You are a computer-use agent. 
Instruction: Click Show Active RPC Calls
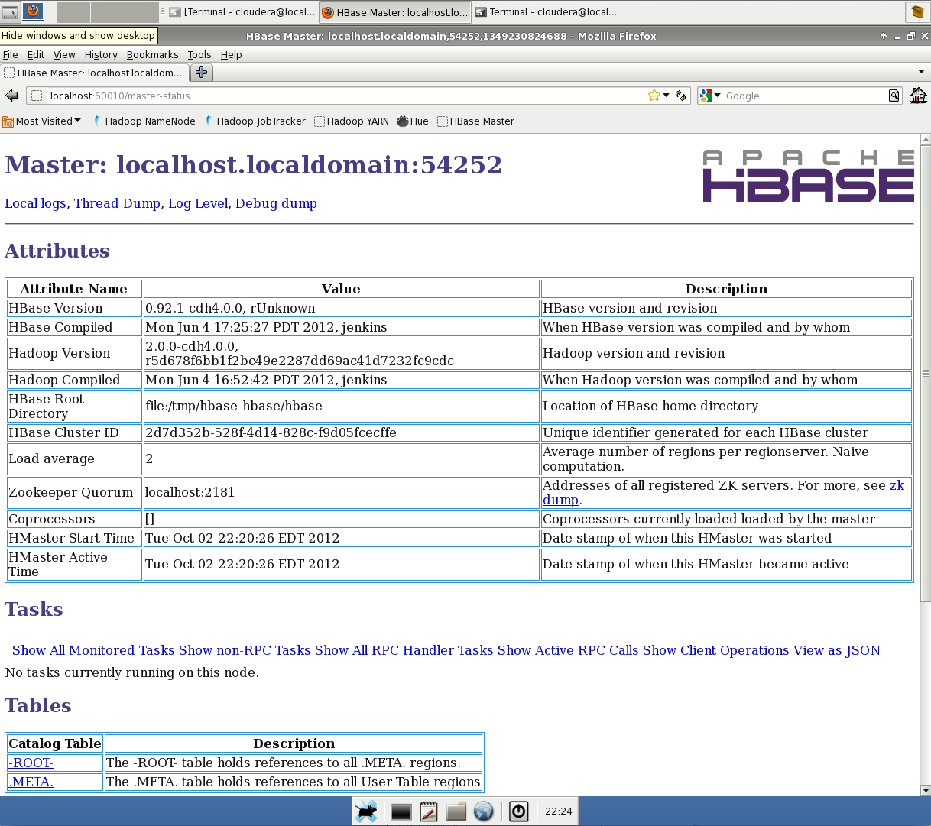pyautogui.click(x=568, y=650)
